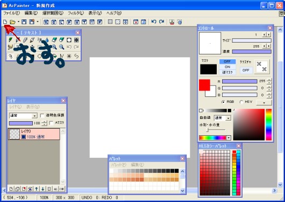Check the Aマスク checkbox
Screen dimensions: 285x202
[x=52, y=123]
